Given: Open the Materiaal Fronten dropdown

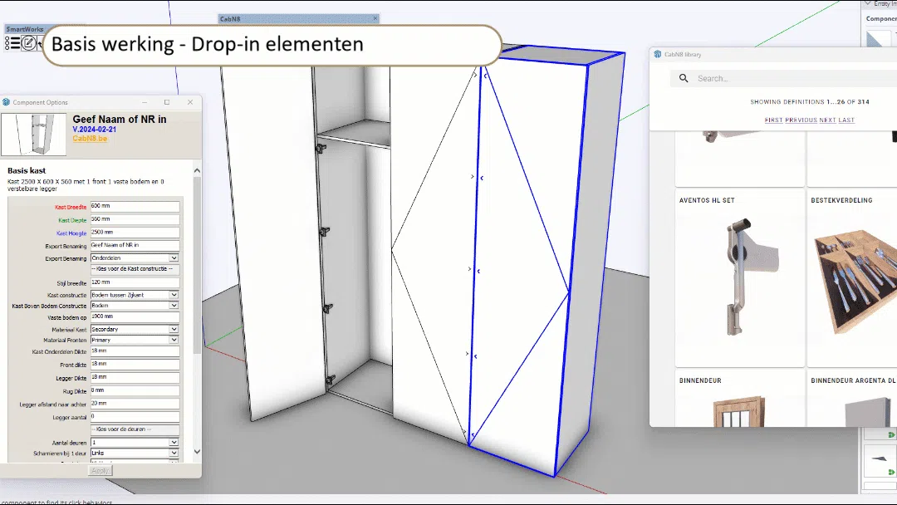Looking at the screenshot, I should pos(135,340).
